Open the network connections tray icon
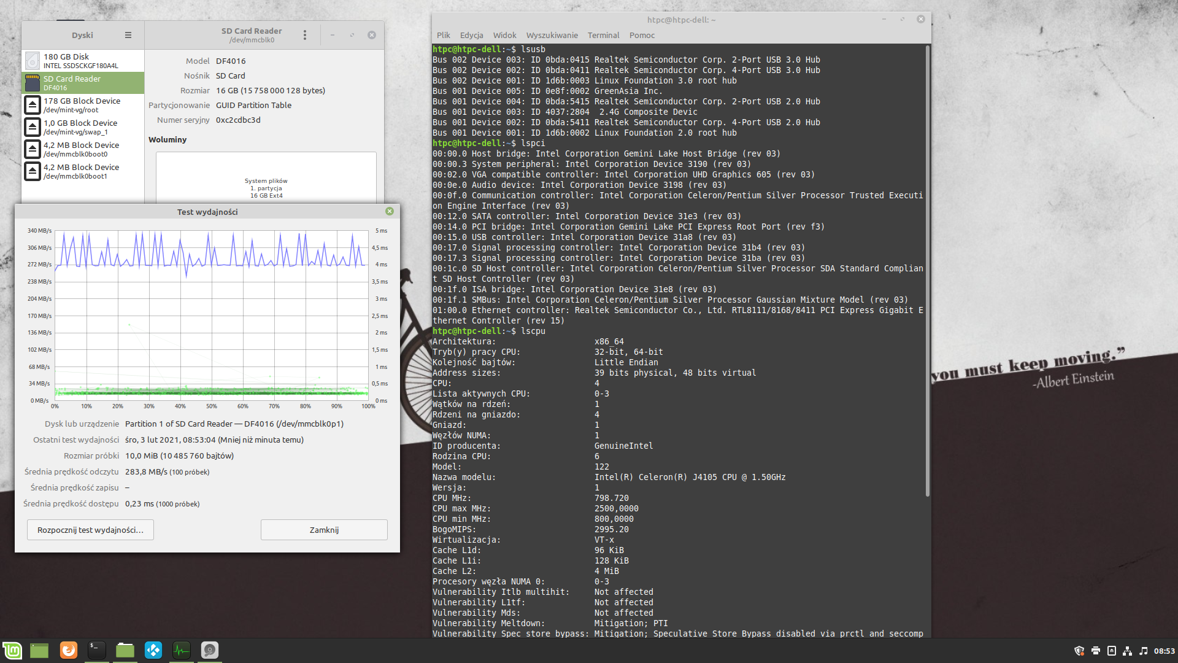 1127,651
